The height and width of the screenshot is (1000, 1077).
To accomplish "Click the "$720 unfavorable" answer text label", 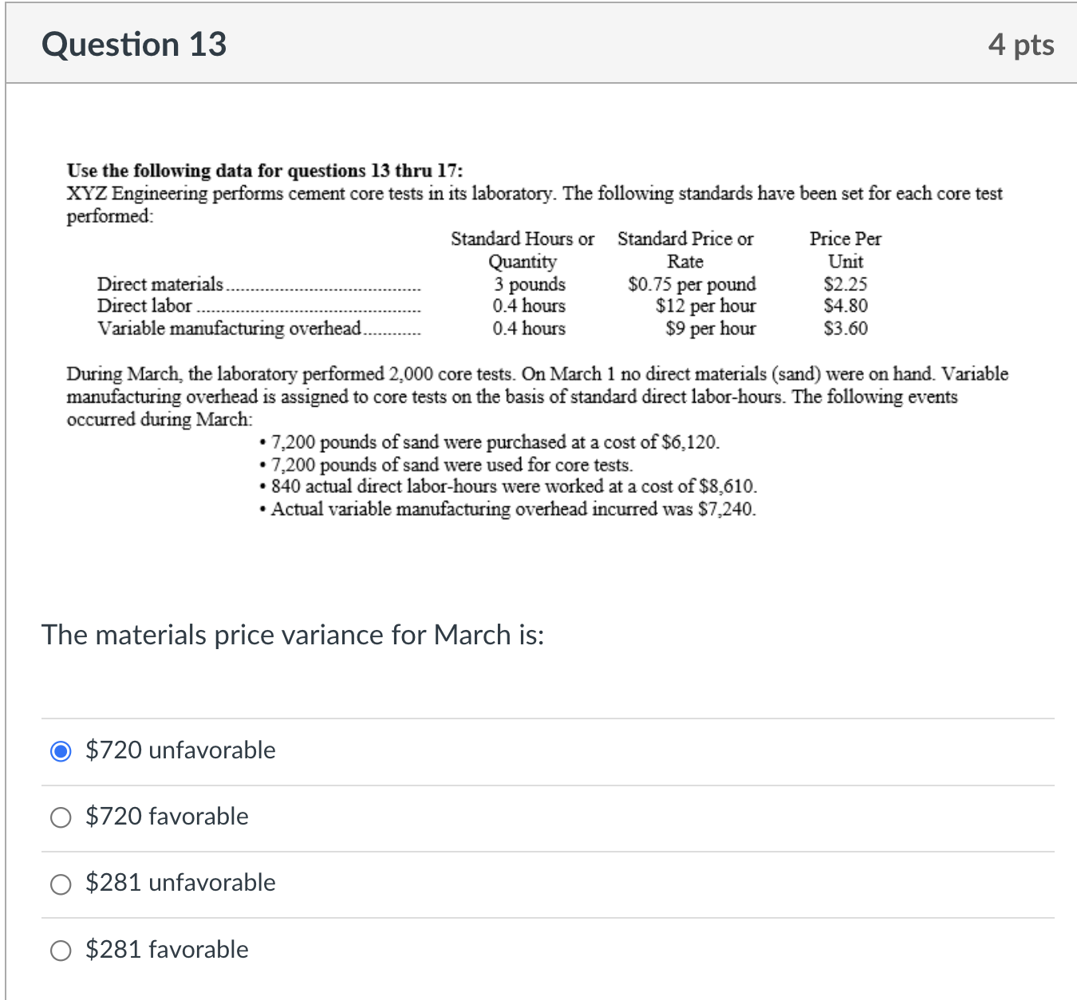I will (x=180, y=750).
